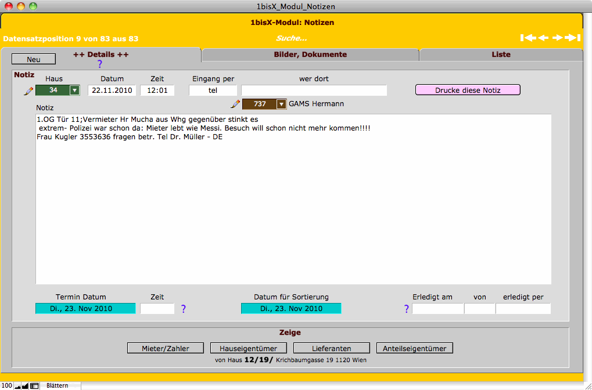Viewport: 592px width, 390px height.
Task: Click the zoom out icon in status bar
Action: 17,386
